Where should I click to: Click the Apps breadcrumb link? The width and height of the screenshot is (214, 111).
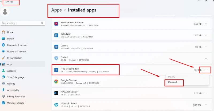56,10
